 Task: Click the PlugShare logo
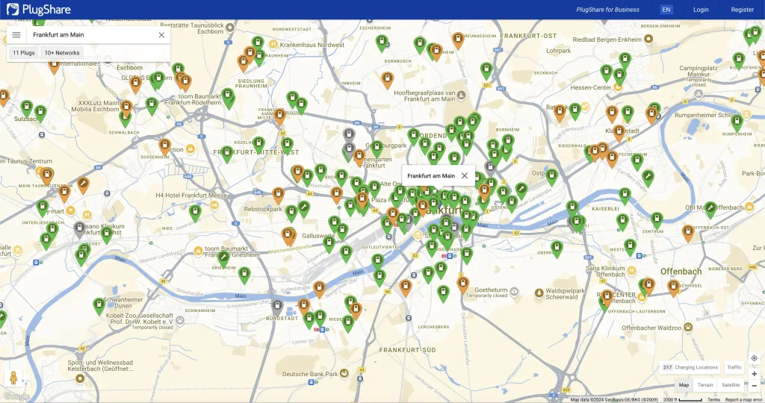(x=39, y=9)
